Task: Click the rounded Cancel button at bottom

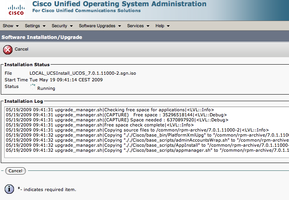Action: pos(16,171)
